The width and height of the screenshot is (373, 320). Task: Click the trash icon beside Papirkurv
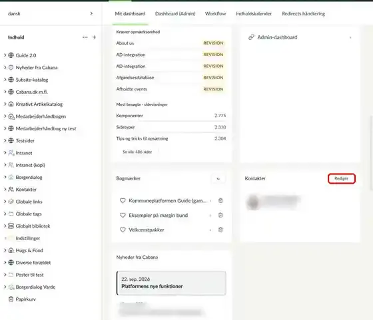pos(11,299)
